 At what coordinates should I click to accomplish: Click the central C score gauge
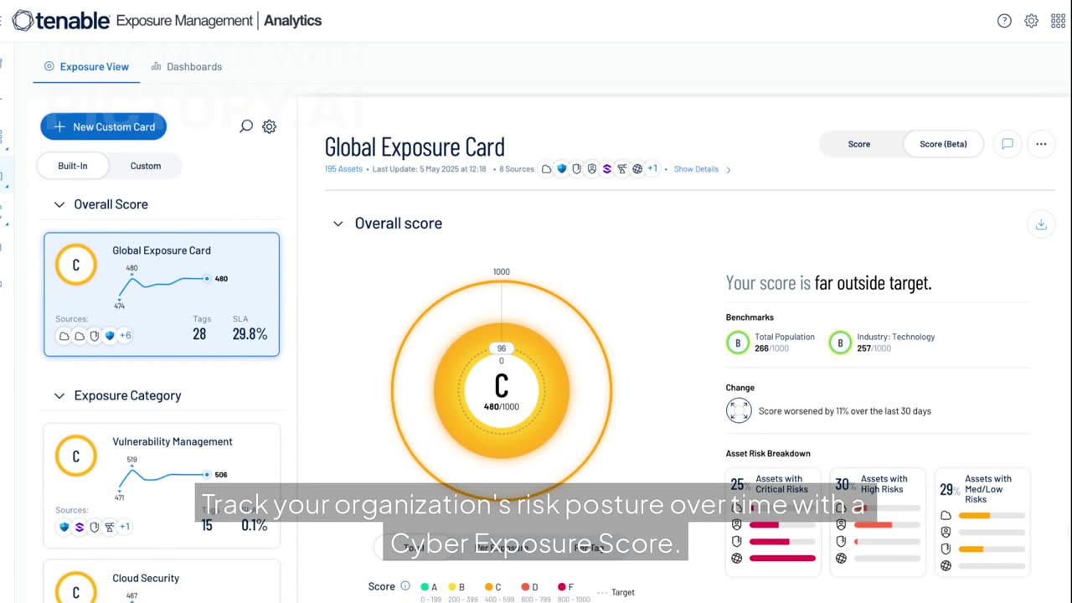point(502,390)
